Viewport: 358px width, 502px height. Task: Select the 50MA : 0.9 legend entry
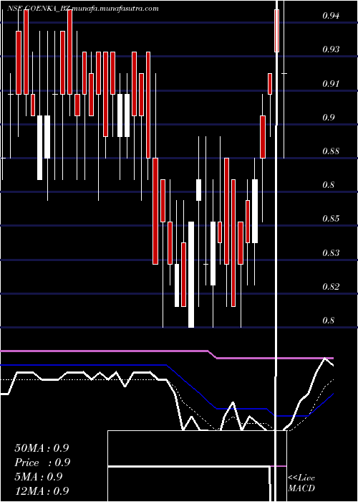pyautogui.click(x=42, y=448)
